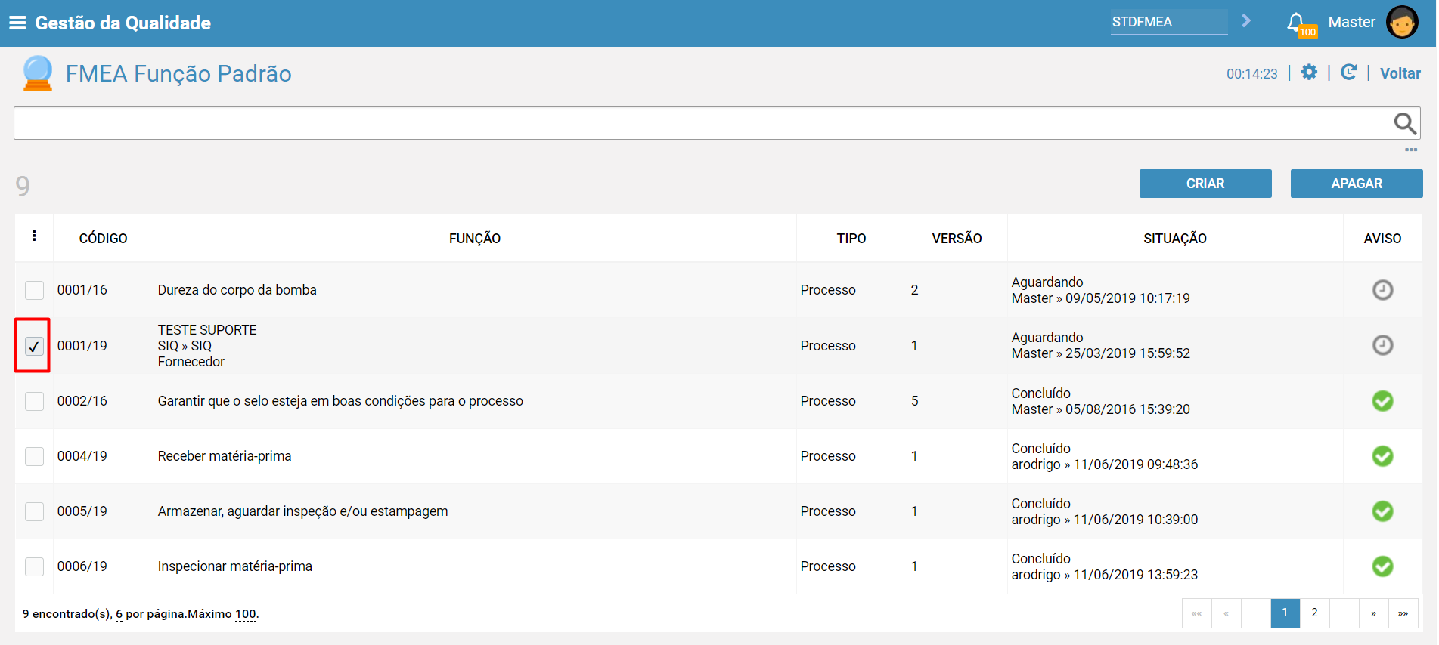Image resolution: width=1439 pixels, height=645 pixels.
Task: Sort by SITUAÇÃO column header
Action: [1175, 239]
